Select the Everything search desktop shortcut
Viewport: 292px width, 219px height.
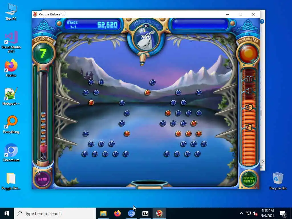tap(11, 125)
